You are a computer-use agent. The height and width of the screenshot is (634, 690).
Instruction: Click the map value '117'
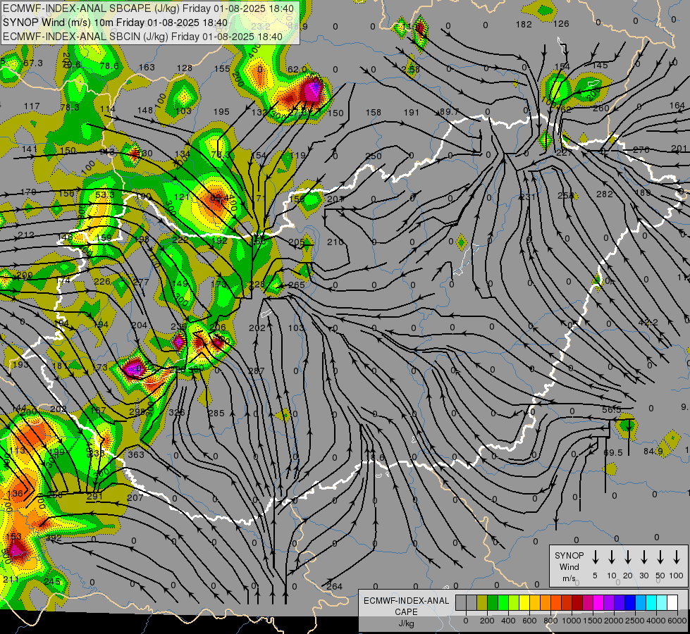(x=32, y=106)
